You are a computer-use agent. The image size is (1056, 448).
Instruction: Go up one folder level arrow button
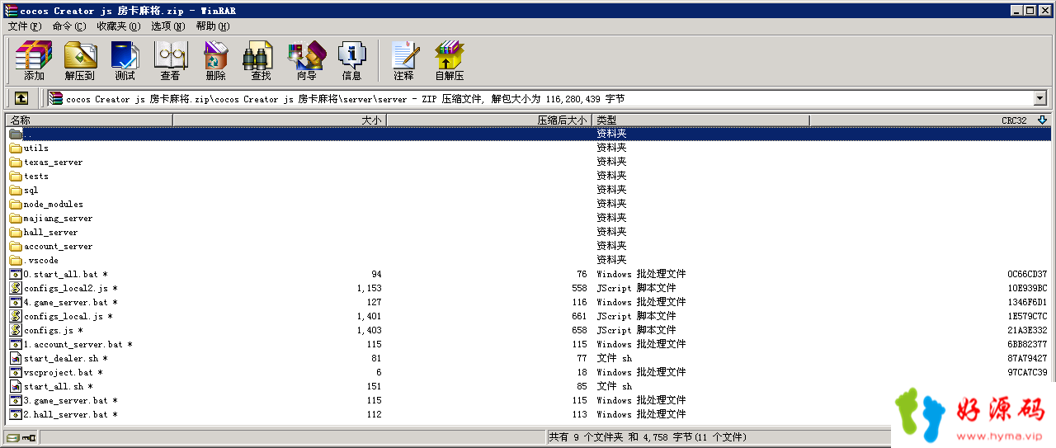(x=21, y=98)
